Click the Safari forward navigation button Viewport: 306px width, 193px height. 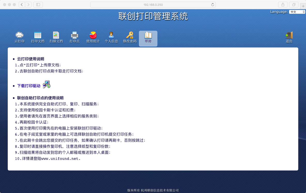pyautogui.click(x=28, y=5)
